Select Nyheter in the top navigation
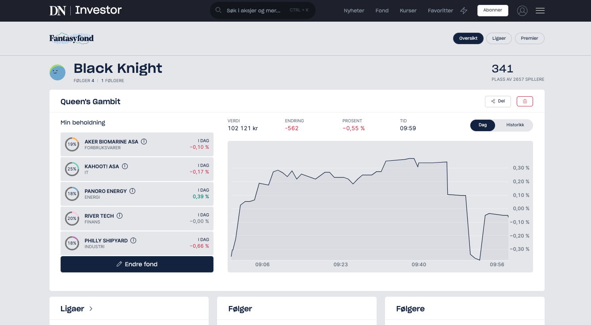 [354, 11]
